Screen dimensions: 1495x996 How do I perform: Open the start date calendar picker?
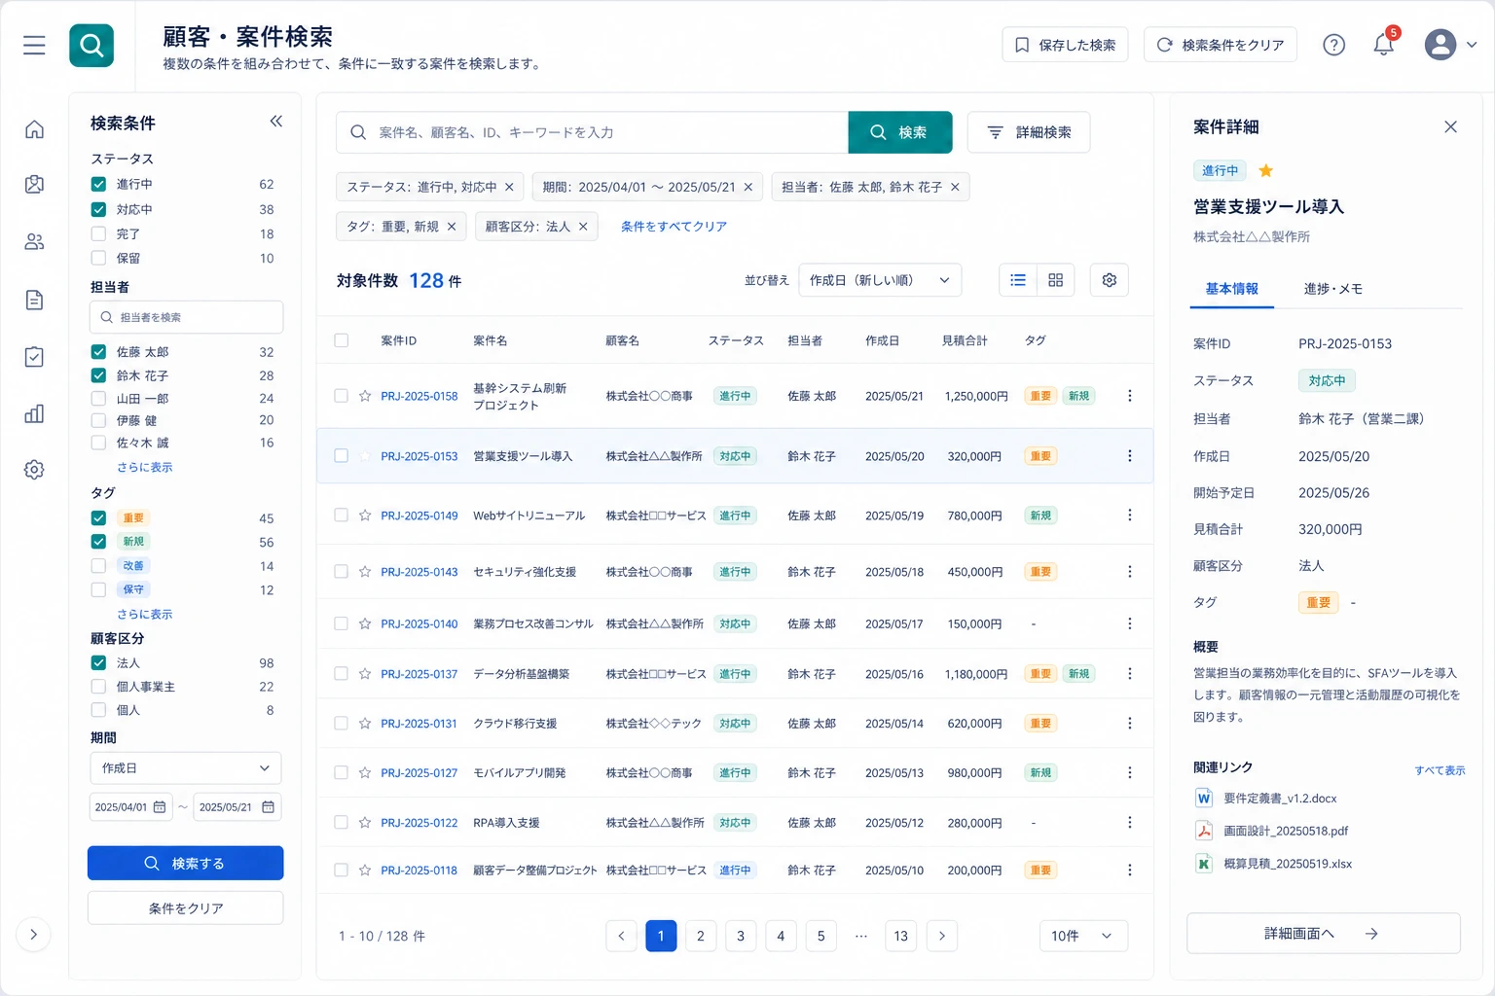160,807
